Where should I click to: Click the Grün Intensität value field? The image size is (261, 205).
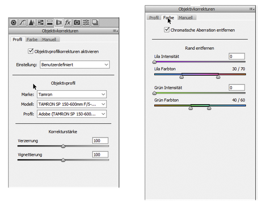coord(237,88)
